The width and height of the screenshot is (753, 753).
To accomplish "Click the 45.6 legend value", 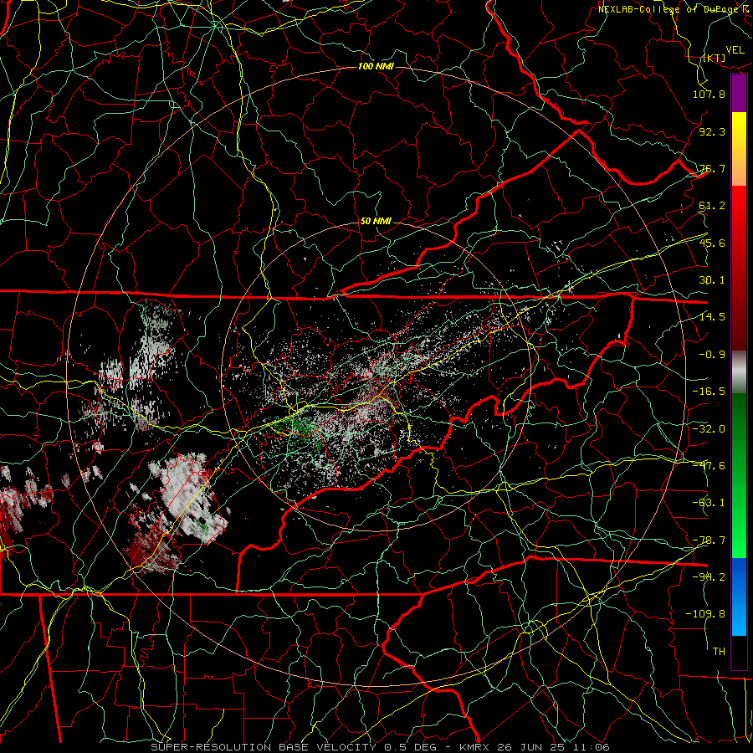I will point(712,243).
